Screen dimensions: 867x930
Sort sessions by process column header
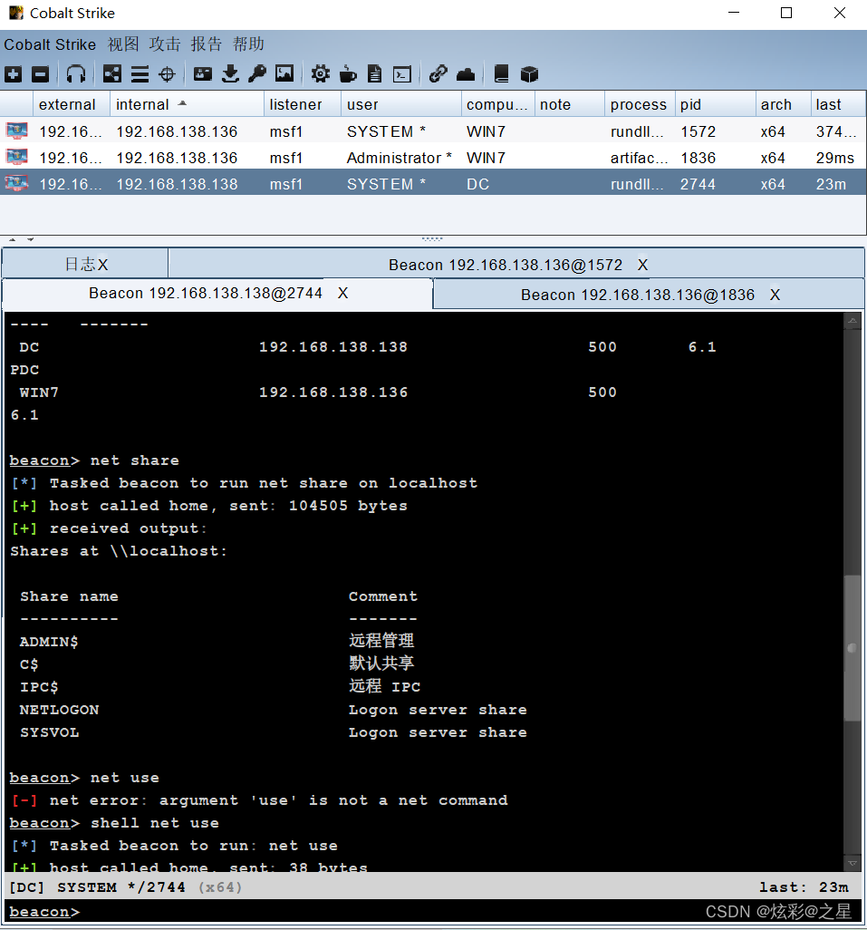pyautogui.click(x=639, y=104)
